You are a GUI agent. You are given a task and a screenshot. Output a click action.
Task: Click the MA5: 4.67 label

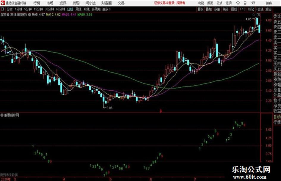click(38, 15)
